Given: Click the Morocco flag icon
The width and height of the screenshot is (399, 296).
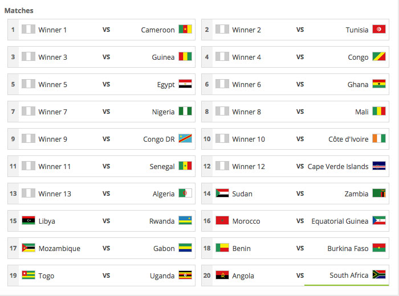Looking at the screenshot, I should click(x=222, y=221).
